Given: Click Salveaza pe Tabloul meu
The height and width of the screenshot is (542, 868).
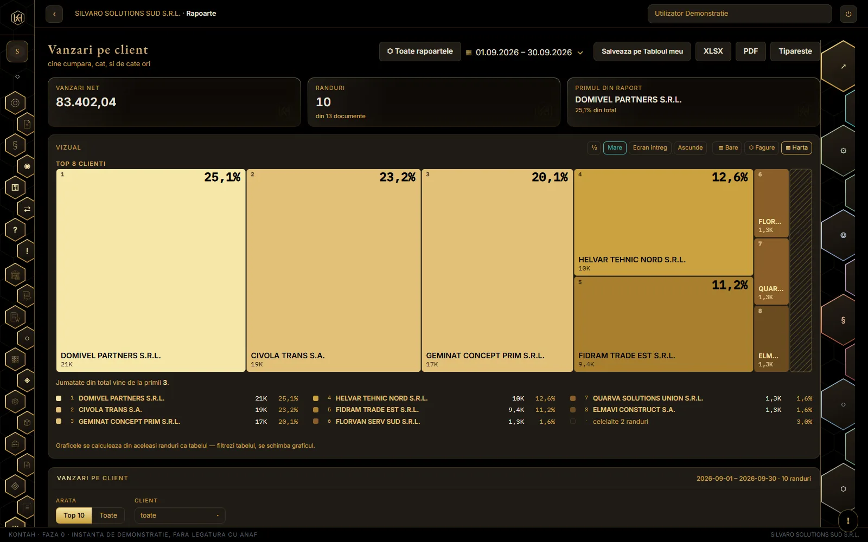Looking at the screenshot, I should [x=642, y=51].
